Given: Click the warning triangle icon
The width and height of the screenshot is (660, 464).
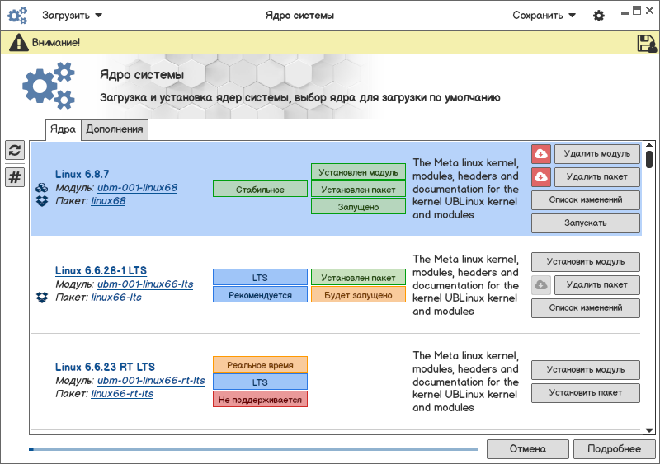Looking at the screenshot, I should [x=18, y=43].
